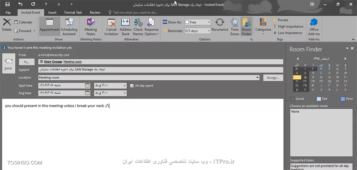Viewport: 357px width, 170px height.
Task: Select the Invited Event ribbon tab
Action: 31,13
